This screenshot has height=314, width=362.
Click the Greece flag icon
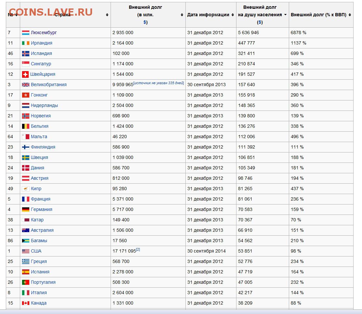point(26,261)
